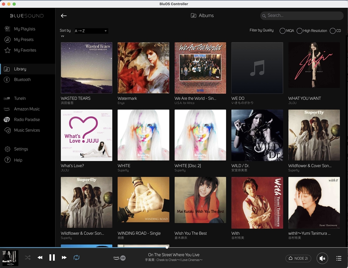The image size is (348, 268).
Task: Toggle shuffle playback icon
Action: click(x=28, y=257)
